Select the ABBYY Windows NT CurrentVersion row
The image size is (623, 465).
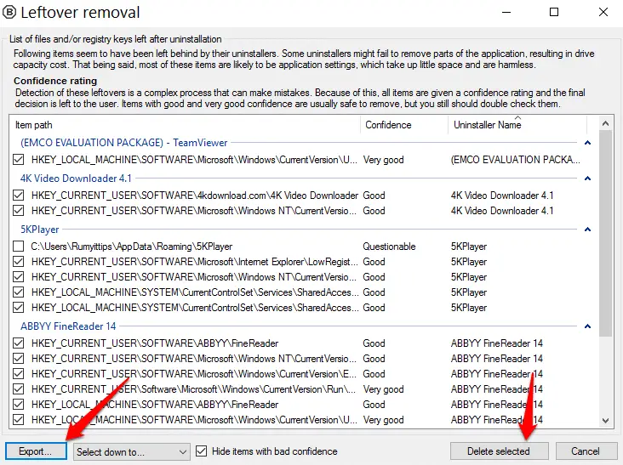[x=298, y=359]
